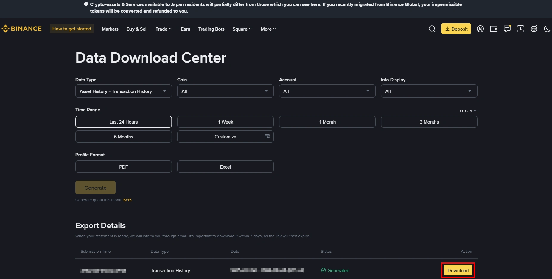552x279 pixels.
Task: Choose Excel profile format
Action: coord(226,167)
